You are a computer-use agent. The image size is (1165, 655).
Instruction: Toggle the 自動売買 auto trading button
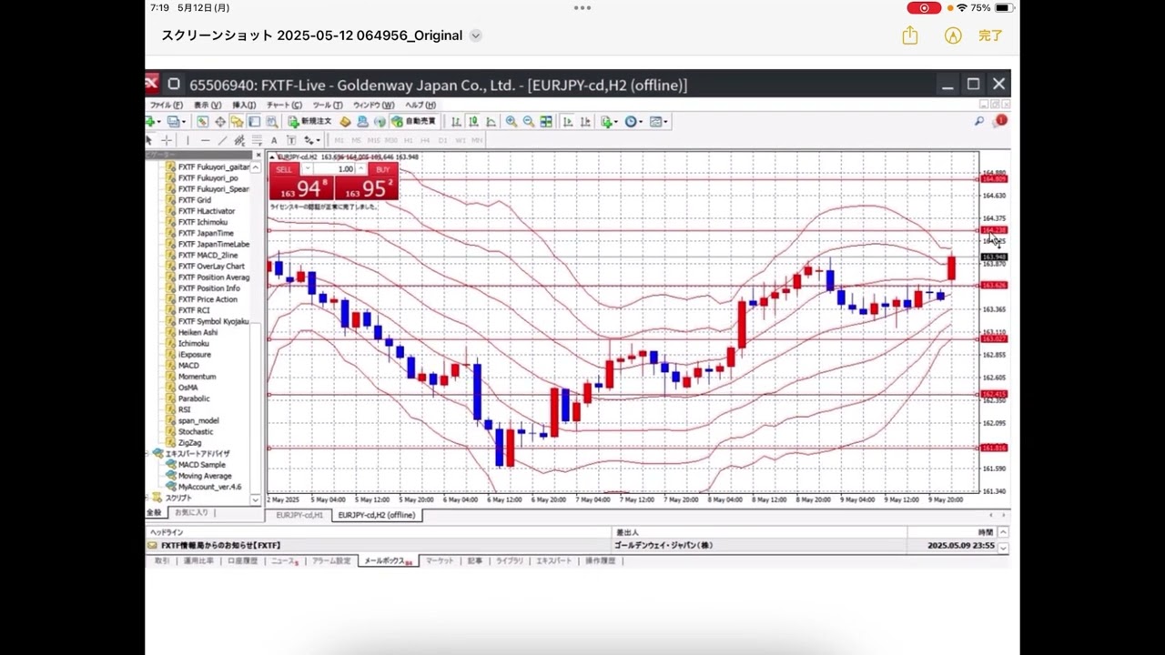click(x=414, y=122)
